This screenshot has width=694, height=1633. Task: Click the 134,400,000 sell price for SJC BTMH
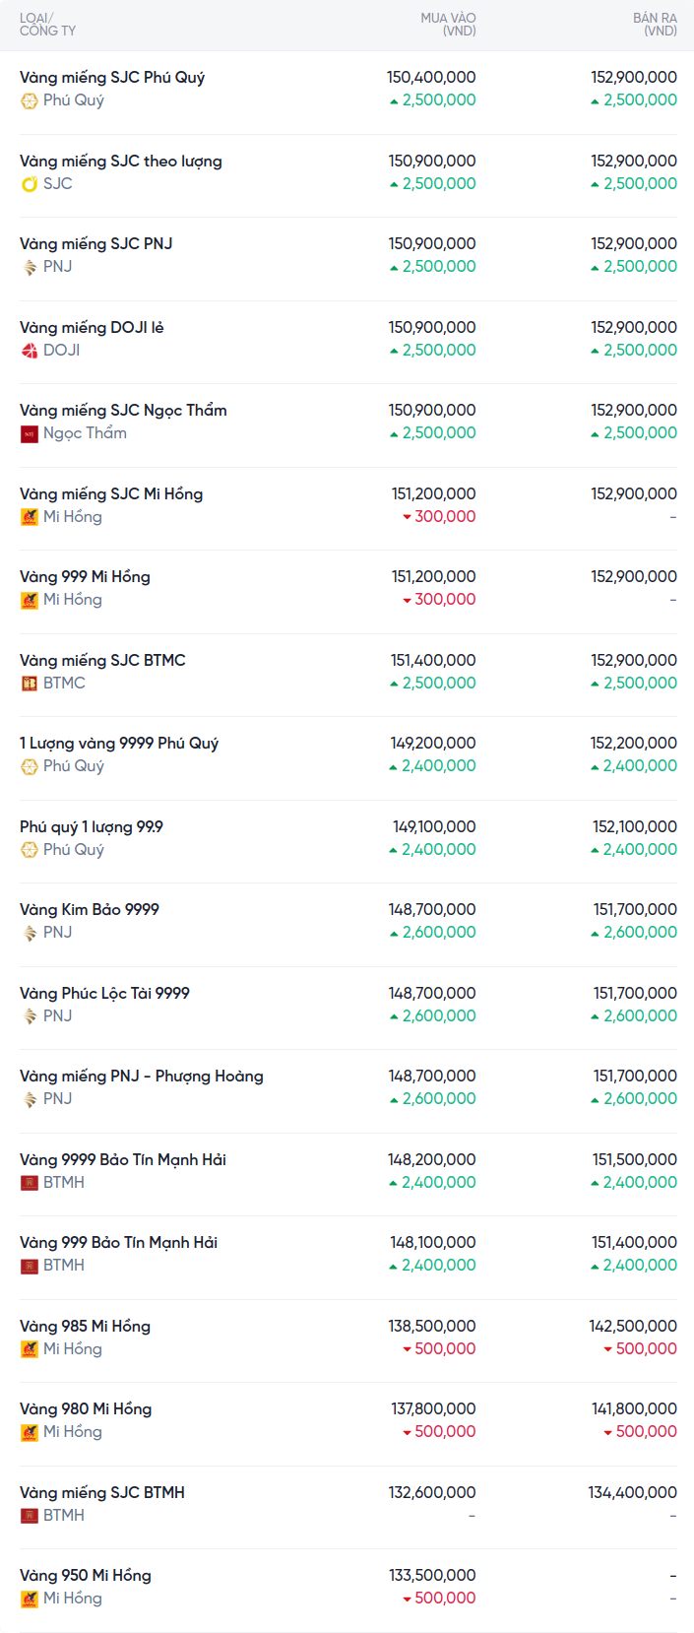coord(632,1492)
